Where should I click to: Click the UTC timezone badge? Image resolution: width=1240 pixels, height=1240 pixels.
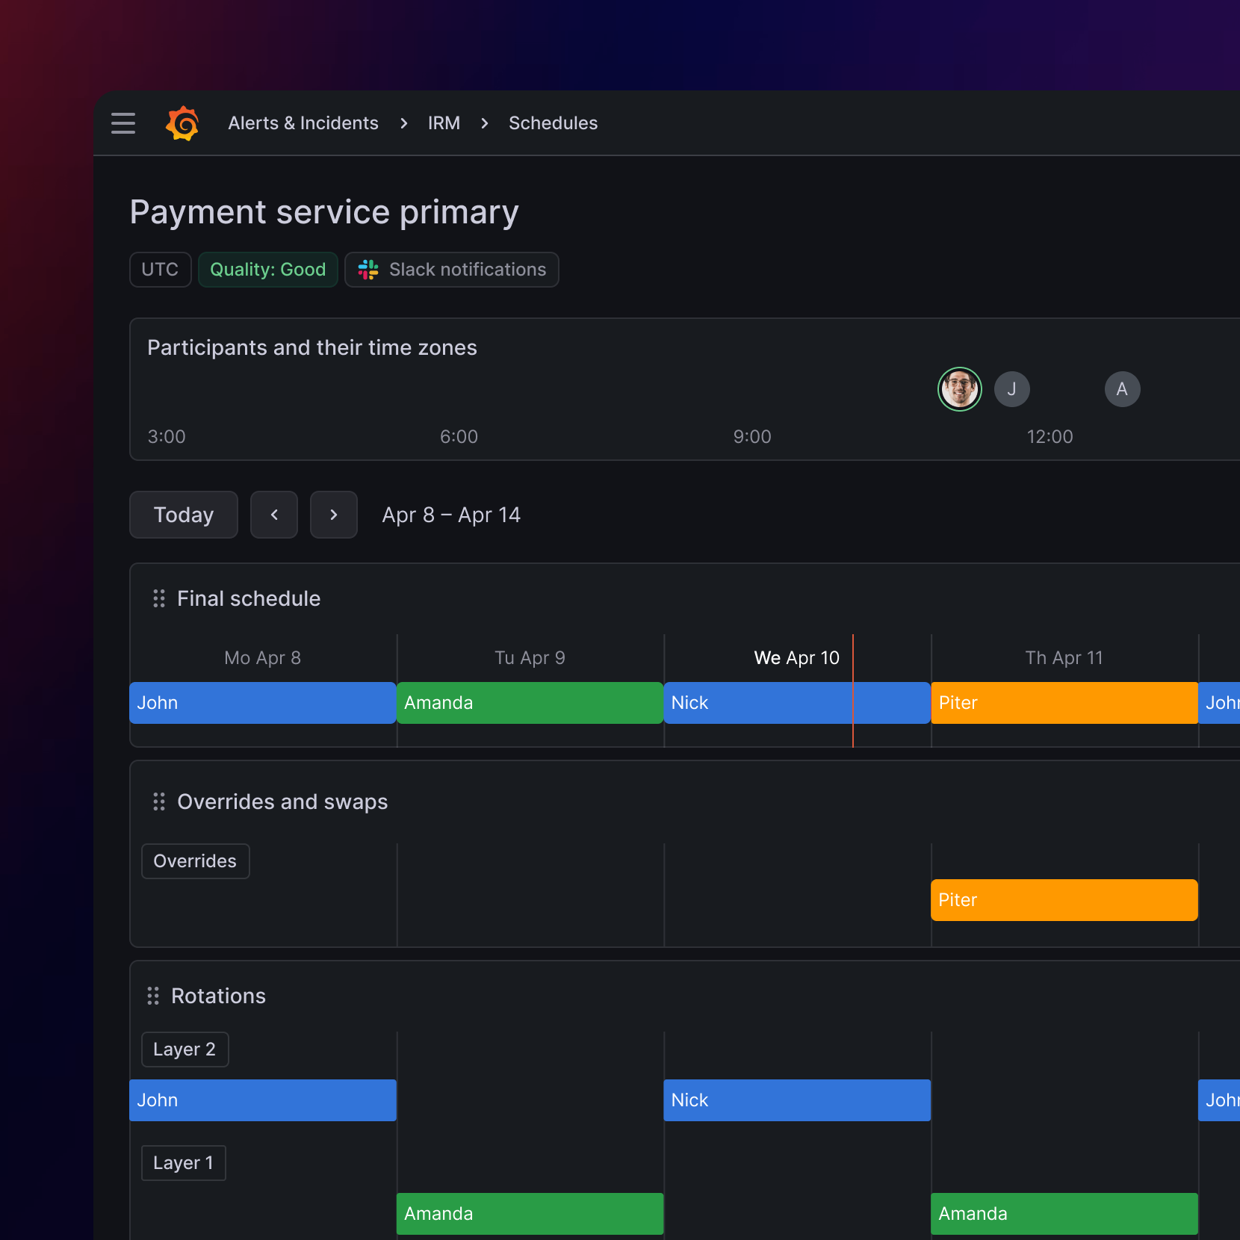161,270
